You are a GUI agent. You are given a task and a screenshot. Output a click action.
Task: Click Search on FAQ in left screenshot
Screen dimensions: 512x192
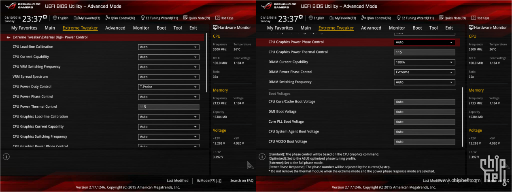[242, 181]
